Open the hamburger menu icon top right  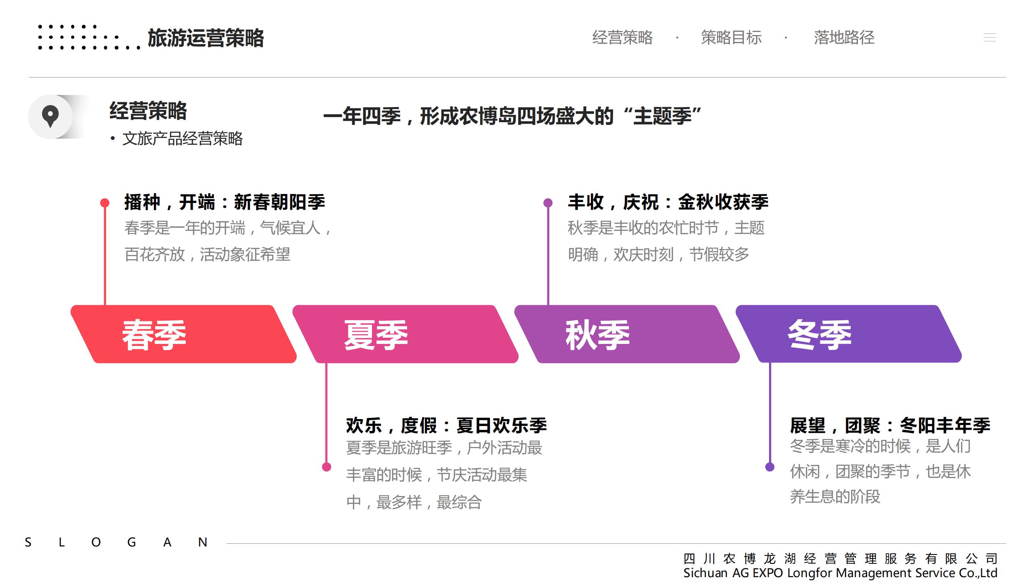[989, 38]
